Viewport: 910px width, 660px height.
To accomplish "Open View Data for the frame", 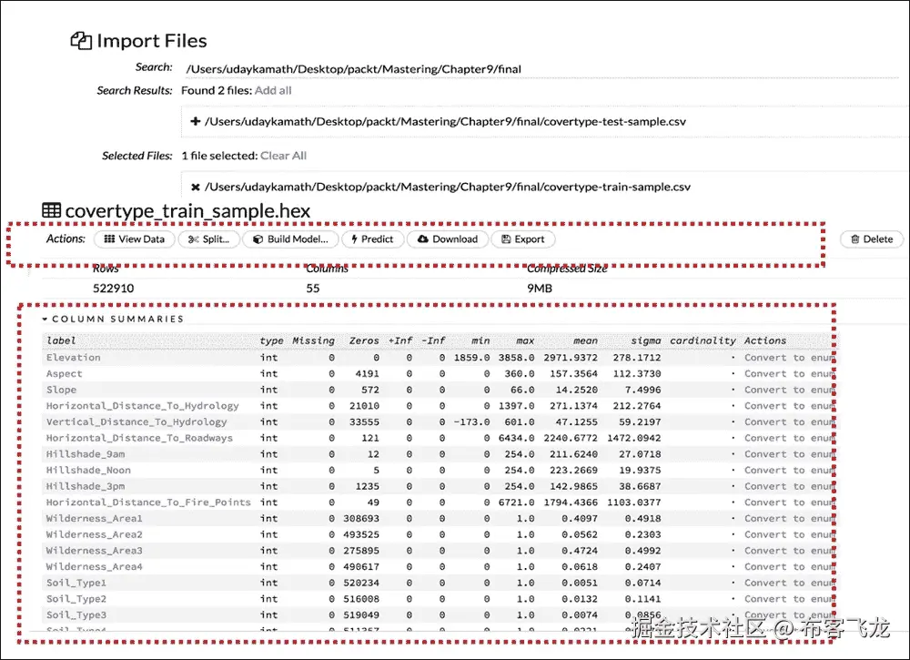I will [135, 239].
